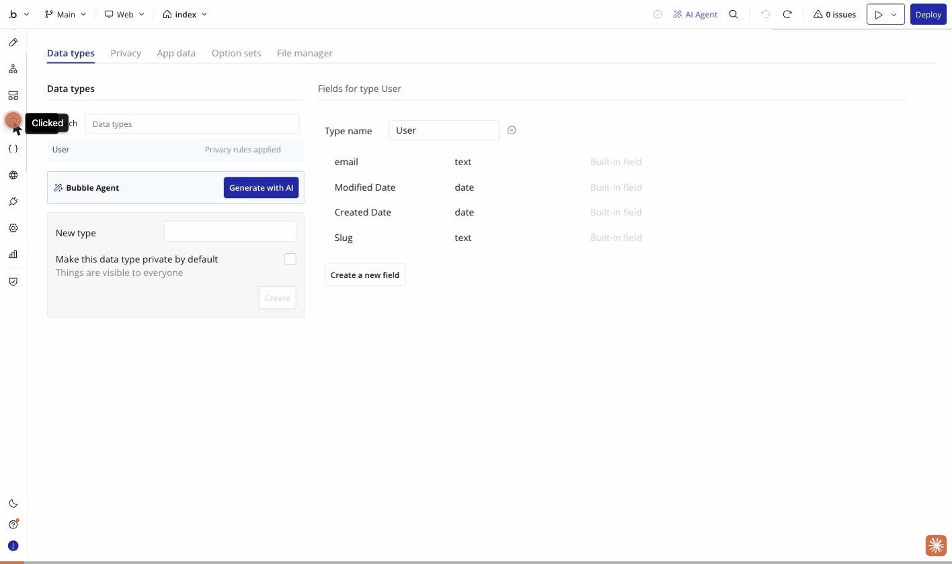Image resolution: width=952 pixels, height=564 pixels.
Task: Open the Logs bar chart icon
Action: pos(13,254)
